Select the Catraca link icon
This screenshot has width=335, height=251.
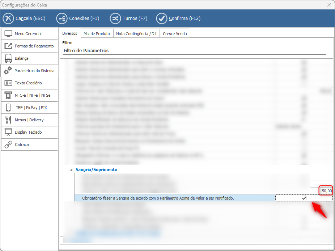[x=8, y=145]
